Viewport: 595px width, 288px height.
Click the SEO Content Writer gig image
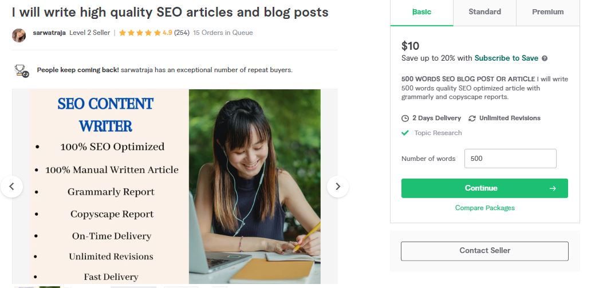click(x=175, y=186)
